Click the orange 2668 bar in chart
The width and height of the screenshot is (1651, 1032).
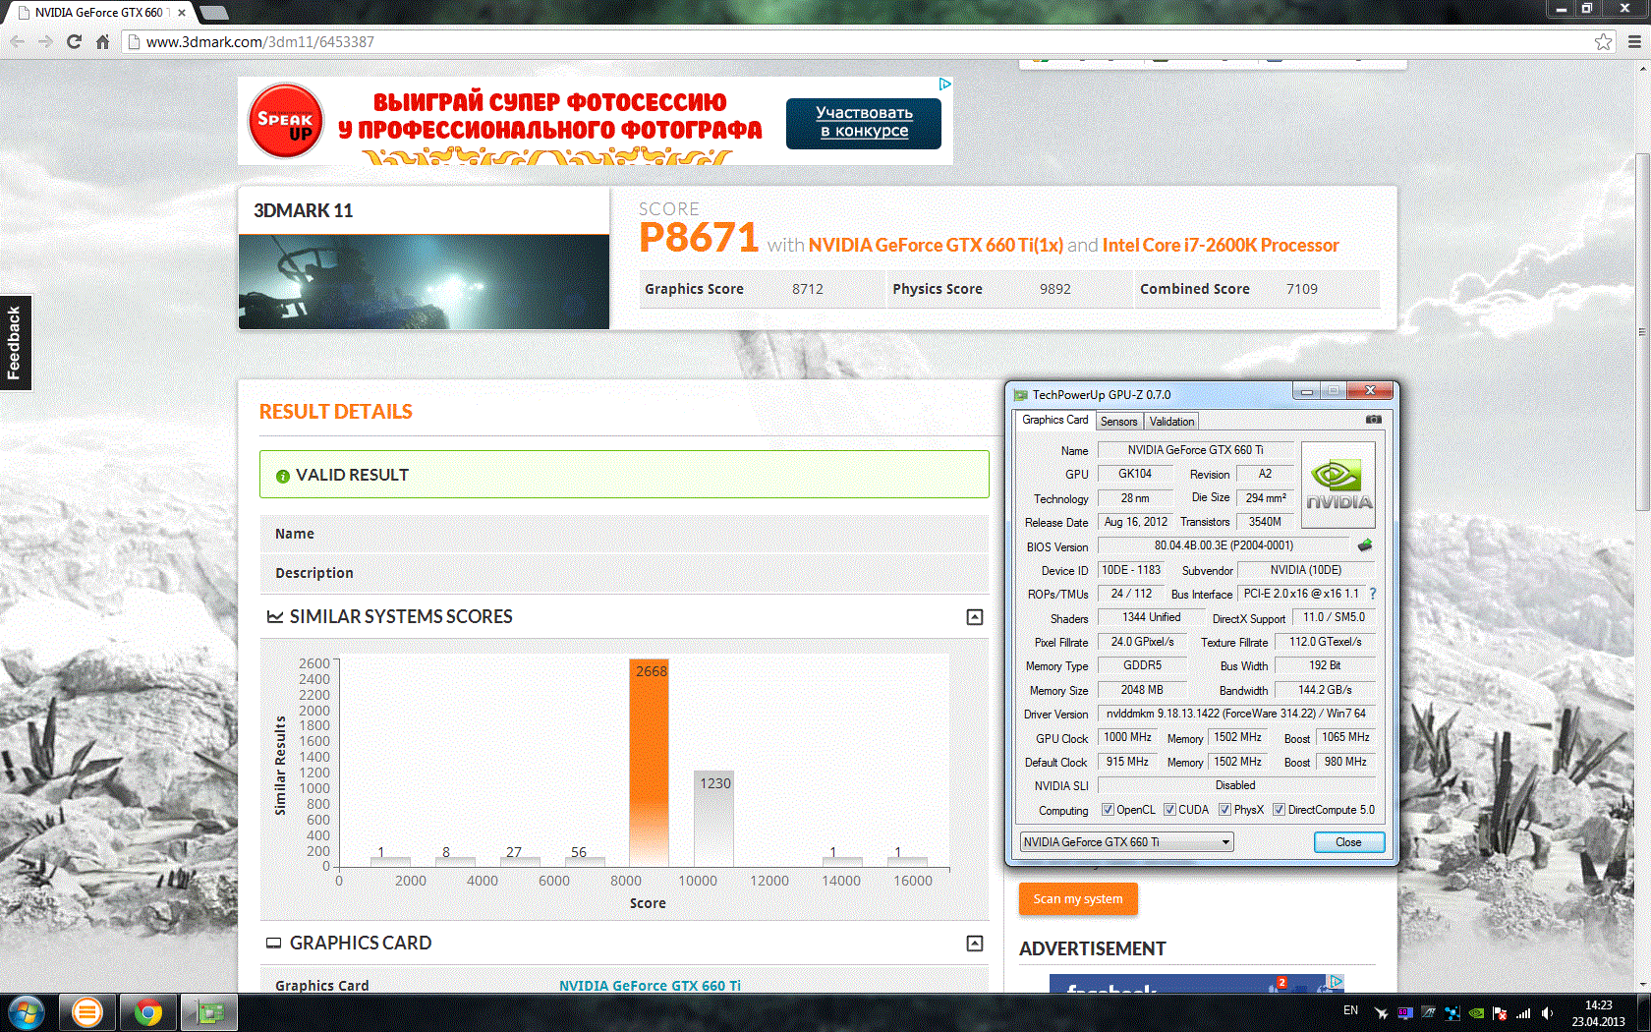coord(649,763)
